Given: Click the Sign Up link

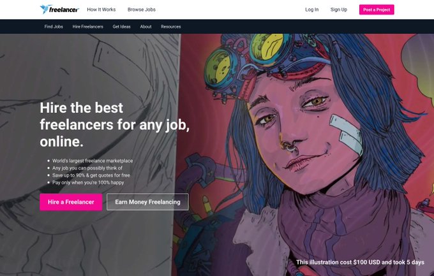Looking at the screenshot, I should [338, 10].
